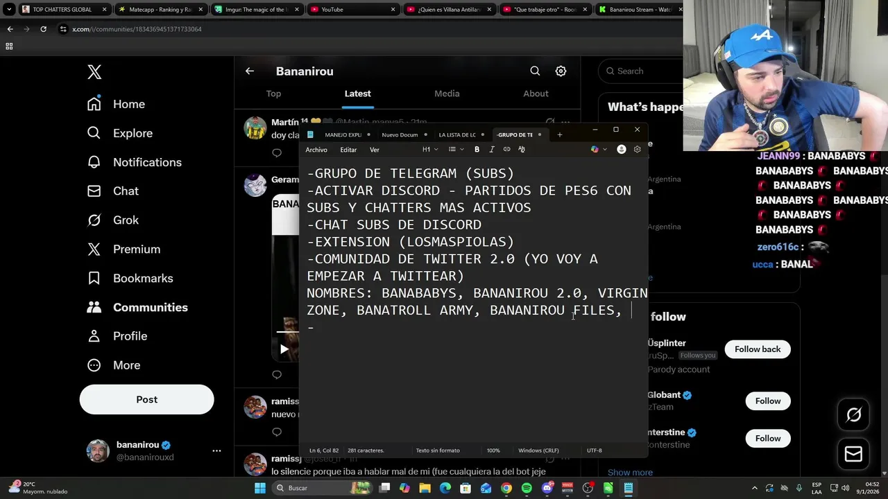Click the 100% zoom status in Notepad

pyautogui.click(x=493, y=450)
